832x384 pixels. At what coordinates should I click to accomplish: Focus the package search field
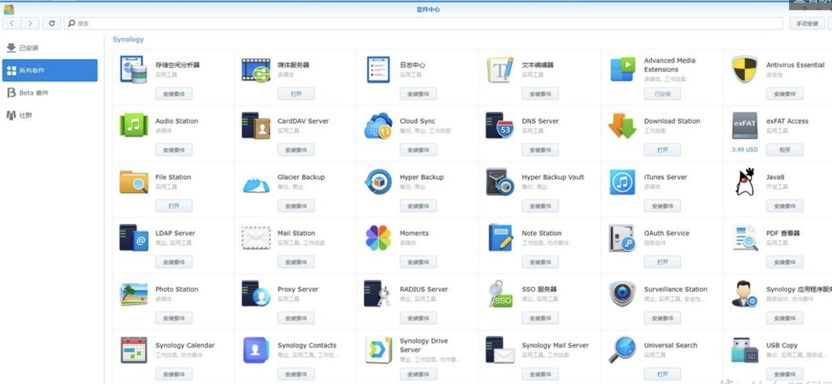(424, 23)
